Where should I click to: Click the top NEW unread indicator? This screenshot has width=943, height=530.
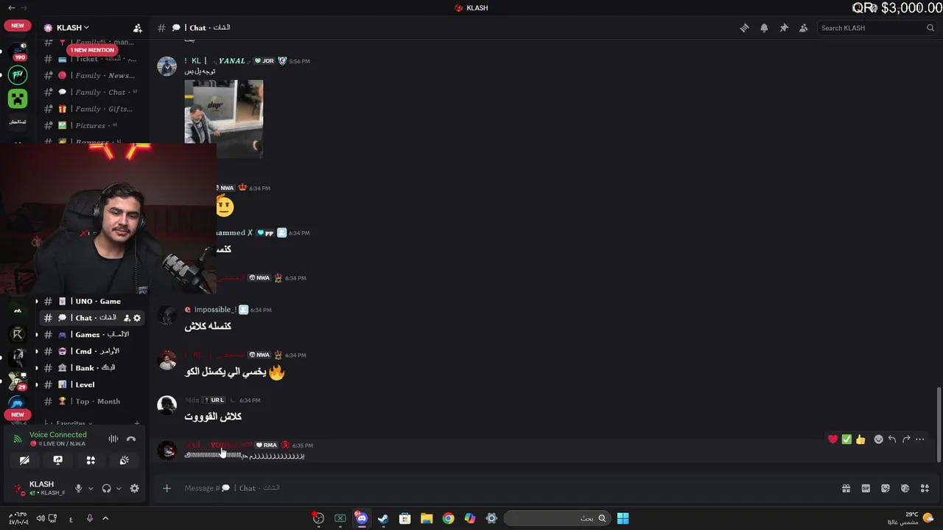(x=18, y=26)
